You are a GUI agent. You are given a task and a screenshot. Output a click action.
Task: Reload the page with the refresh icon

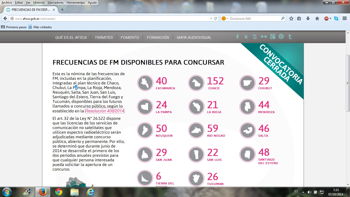(x=216, y=18)
